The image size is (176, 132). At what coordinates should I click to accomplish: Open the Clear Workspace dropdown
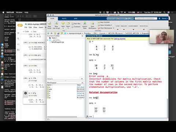click(x=106, y=28)
